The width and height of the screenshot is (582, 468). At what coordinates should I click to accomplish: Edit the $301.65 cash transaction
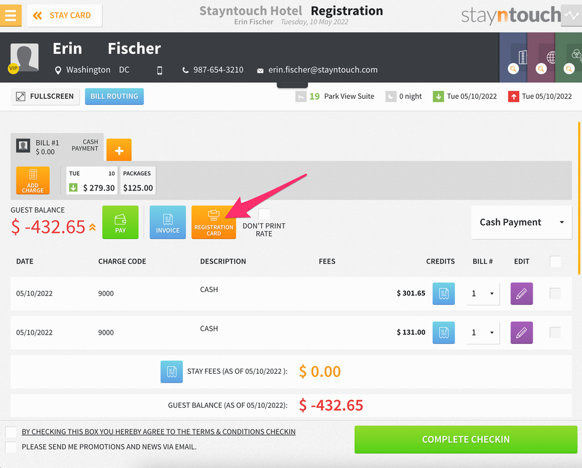pos(521,293)
